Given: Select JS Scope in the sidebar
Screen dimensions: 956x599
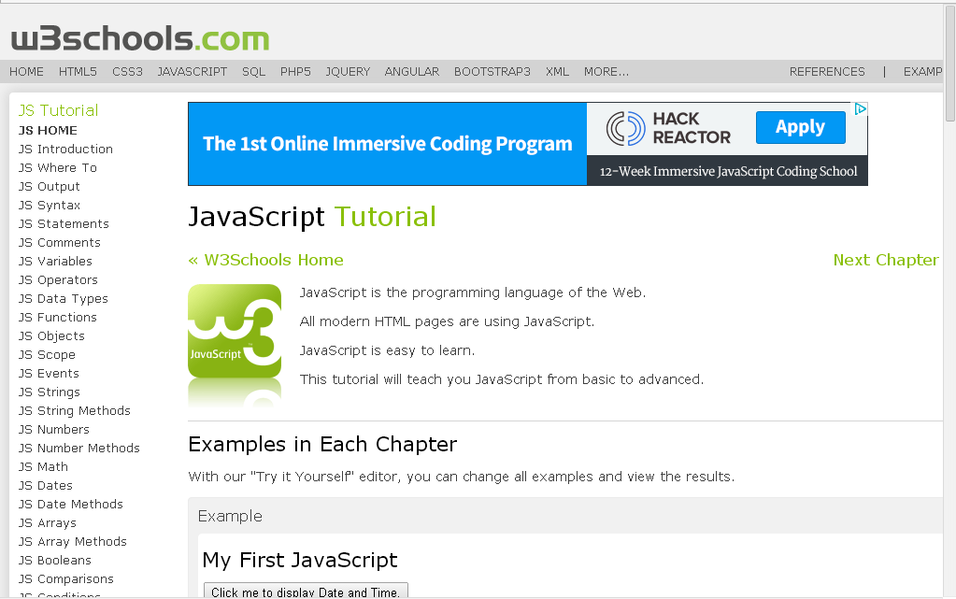Looking at the screenshot, I should click(47, 355).
